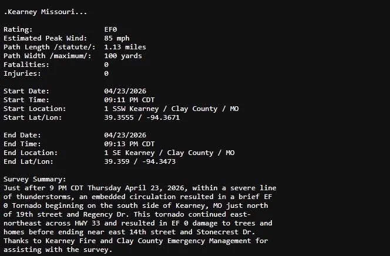Viewport: 390px width, 256px height.
Task: Click the start coordinates 39.3555 / -94.3671
Action: tap(142, 117)
